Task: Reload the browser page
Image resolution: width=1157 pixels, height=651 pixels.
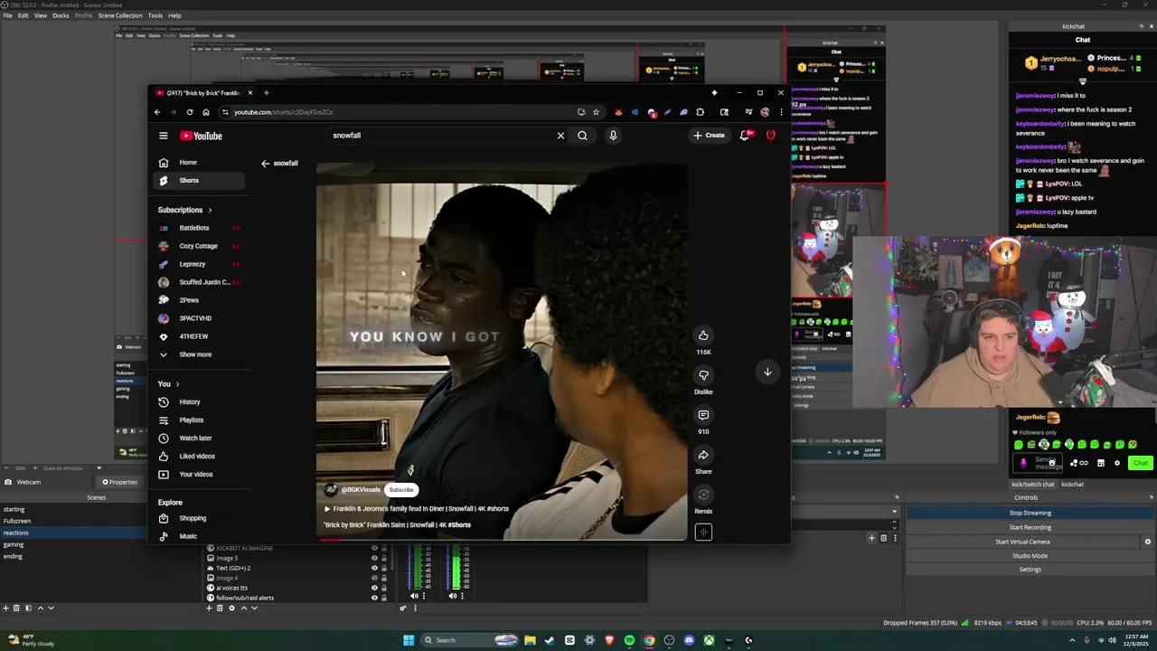Action: [x=189, y=112]
